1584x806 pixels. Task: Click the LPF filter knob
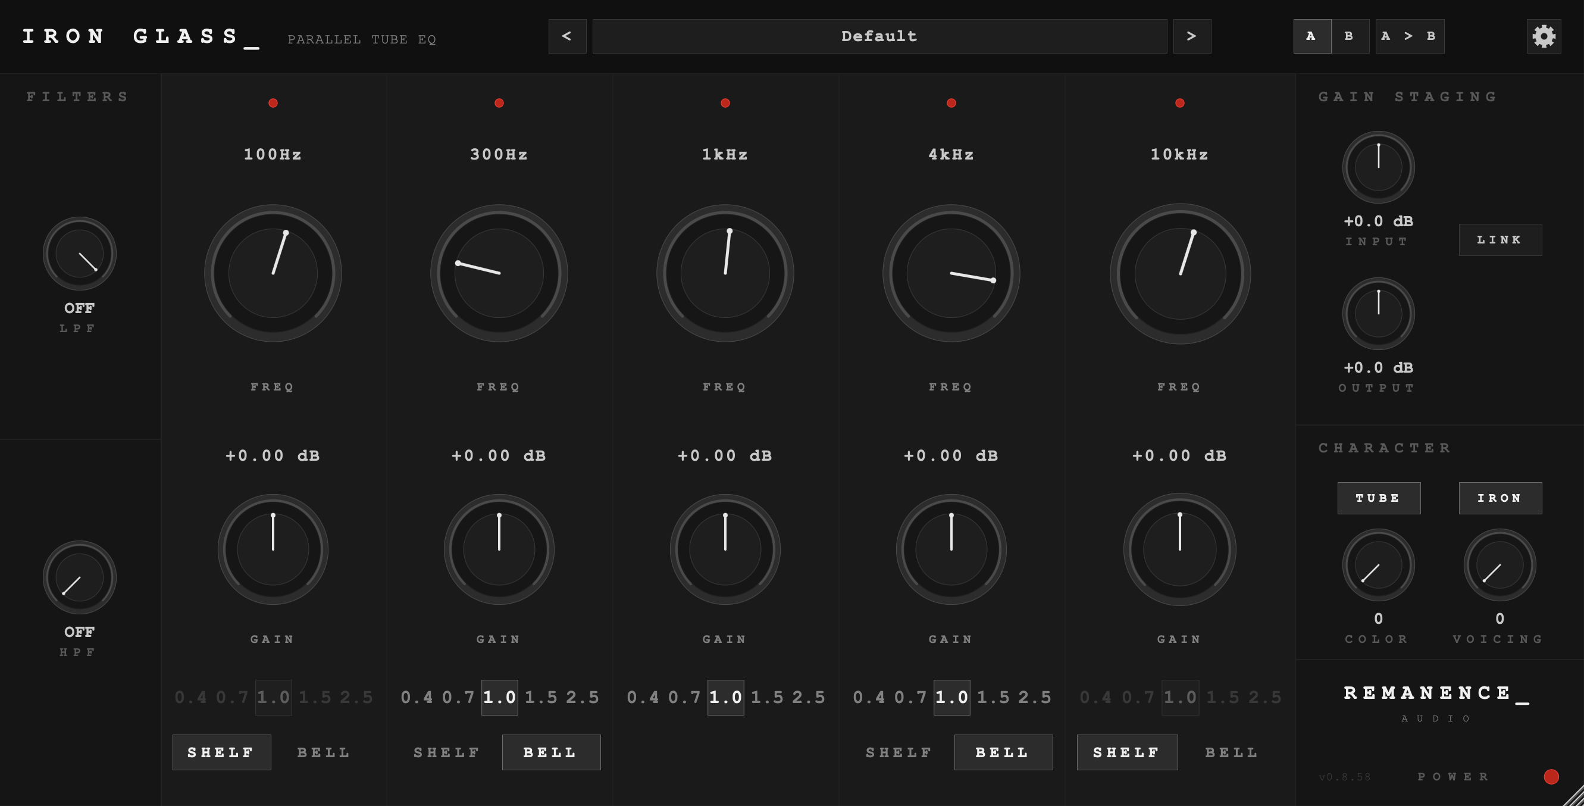coord(79,254)
